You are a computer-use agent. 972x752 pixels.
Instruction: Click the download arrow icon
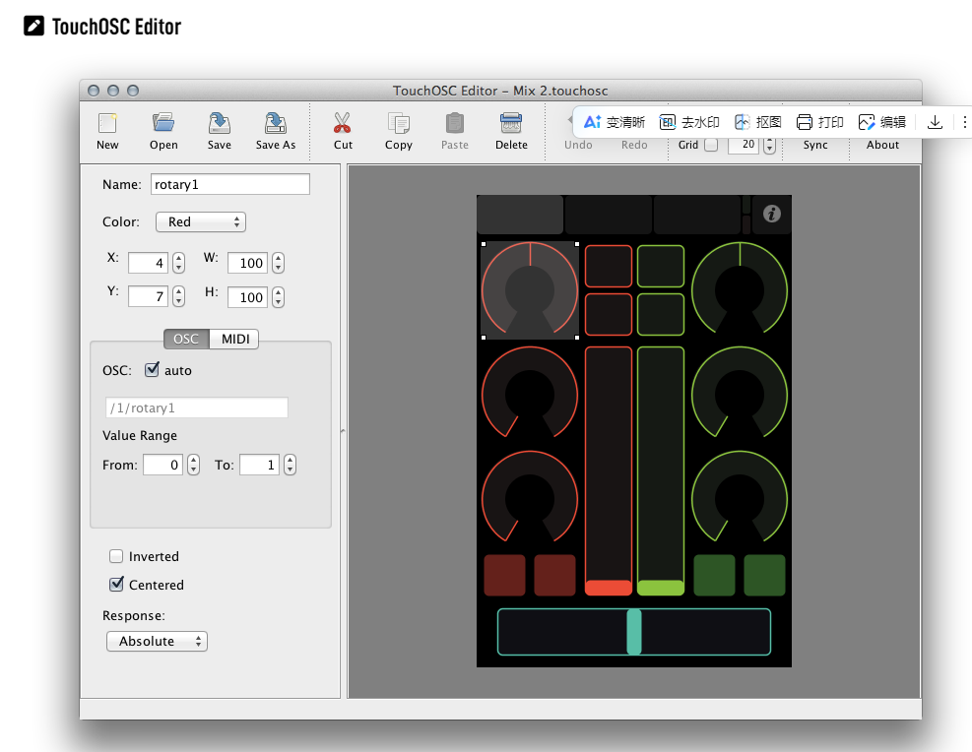[x=935, y=122]
